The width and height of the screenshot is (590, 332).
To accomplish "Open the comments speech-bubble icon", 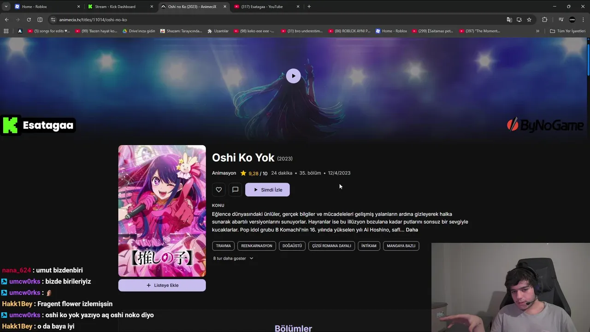I will (x=235, y=190).
